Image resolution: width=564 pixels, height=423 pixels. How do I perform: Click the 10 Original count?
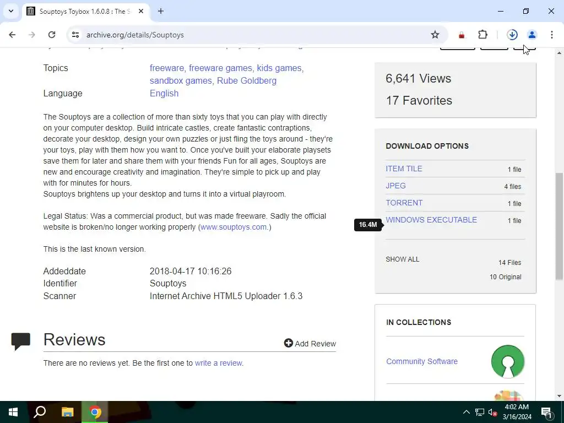click(x=506, y=277)
